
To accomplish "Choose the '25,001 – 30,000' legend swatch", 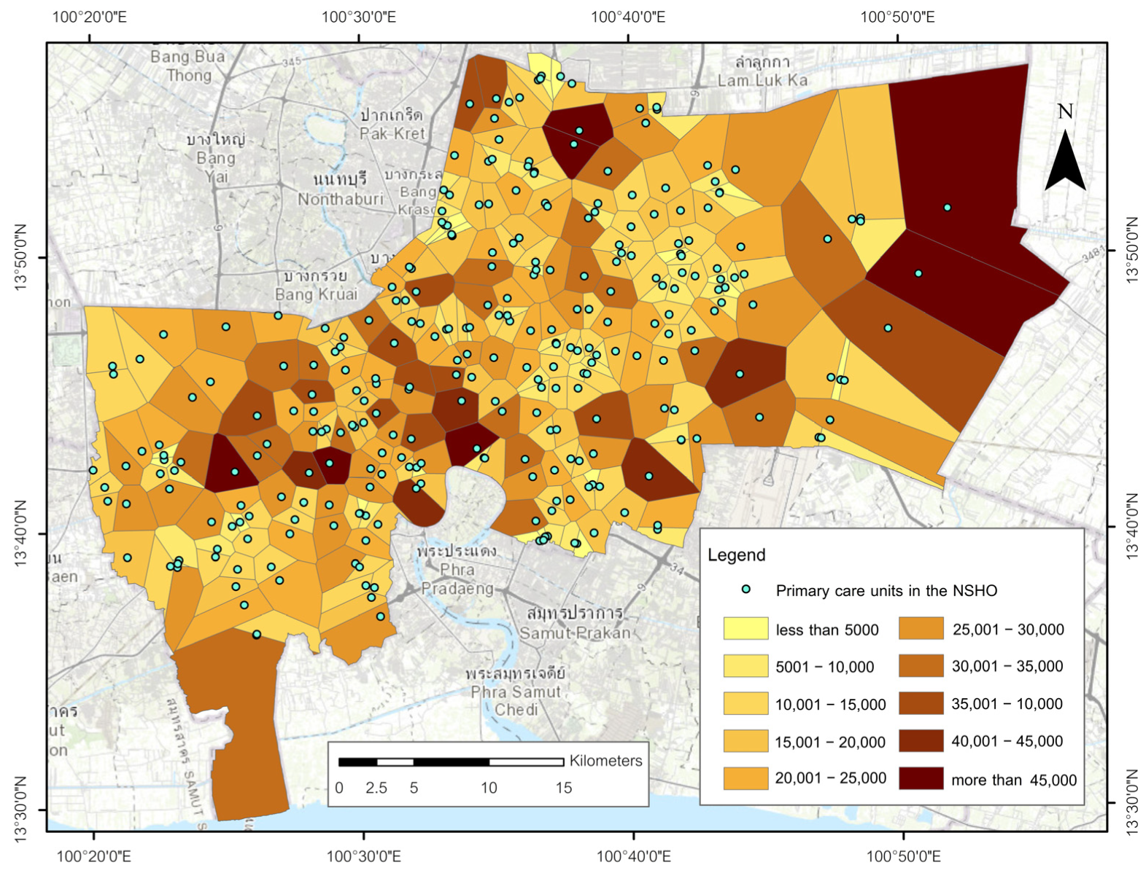I will 921,629.
